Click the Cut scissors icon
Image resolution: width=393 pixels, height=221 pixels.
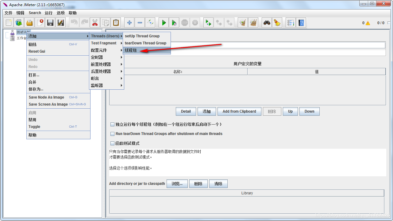pos(95,23)
